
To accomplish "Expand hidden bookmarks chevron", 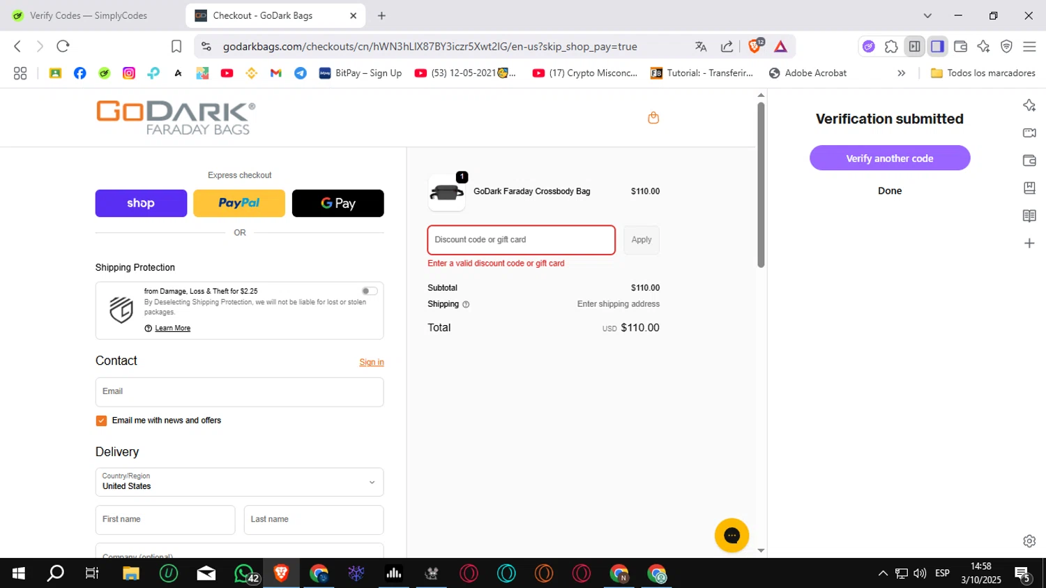I will 902,73.
